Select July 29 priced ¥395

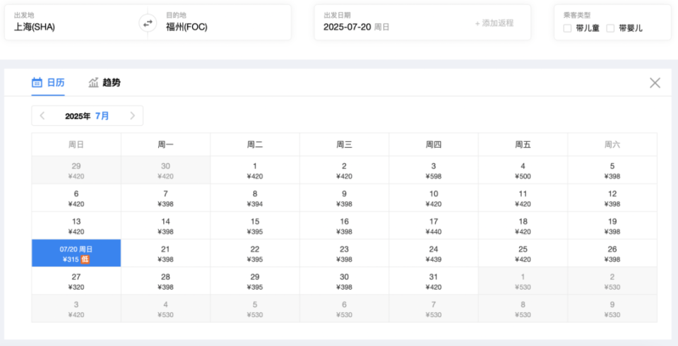click(x=255, y=281)
